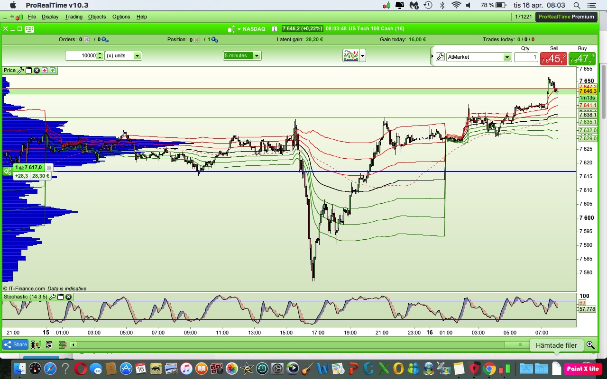
Task: Click the position gear icon on the chart
Action: coord(8,171)
